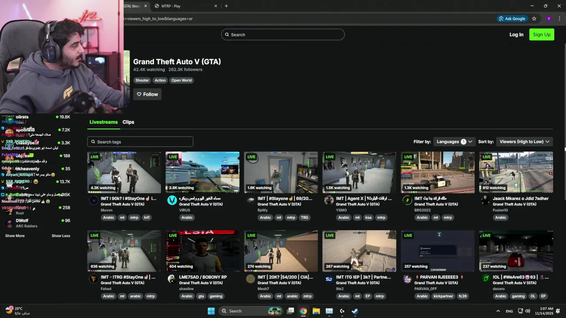Image resolution: width=566 pixels, height=318 pixels.
Task: Open Muvxn streamer avatar icon
Action: 94,201
